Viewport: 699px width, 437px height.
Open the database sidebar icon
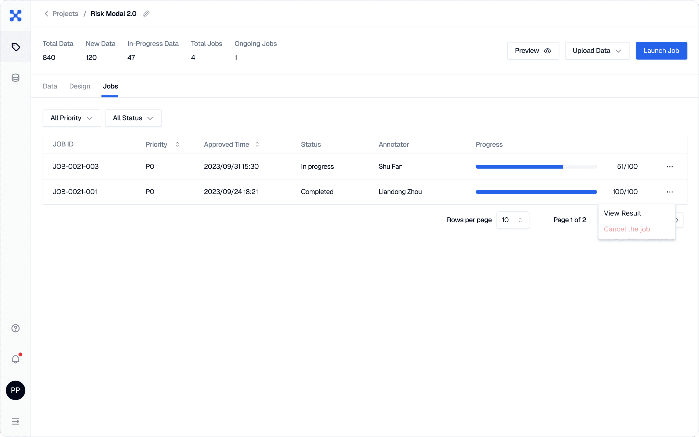[x=16, y=78]
